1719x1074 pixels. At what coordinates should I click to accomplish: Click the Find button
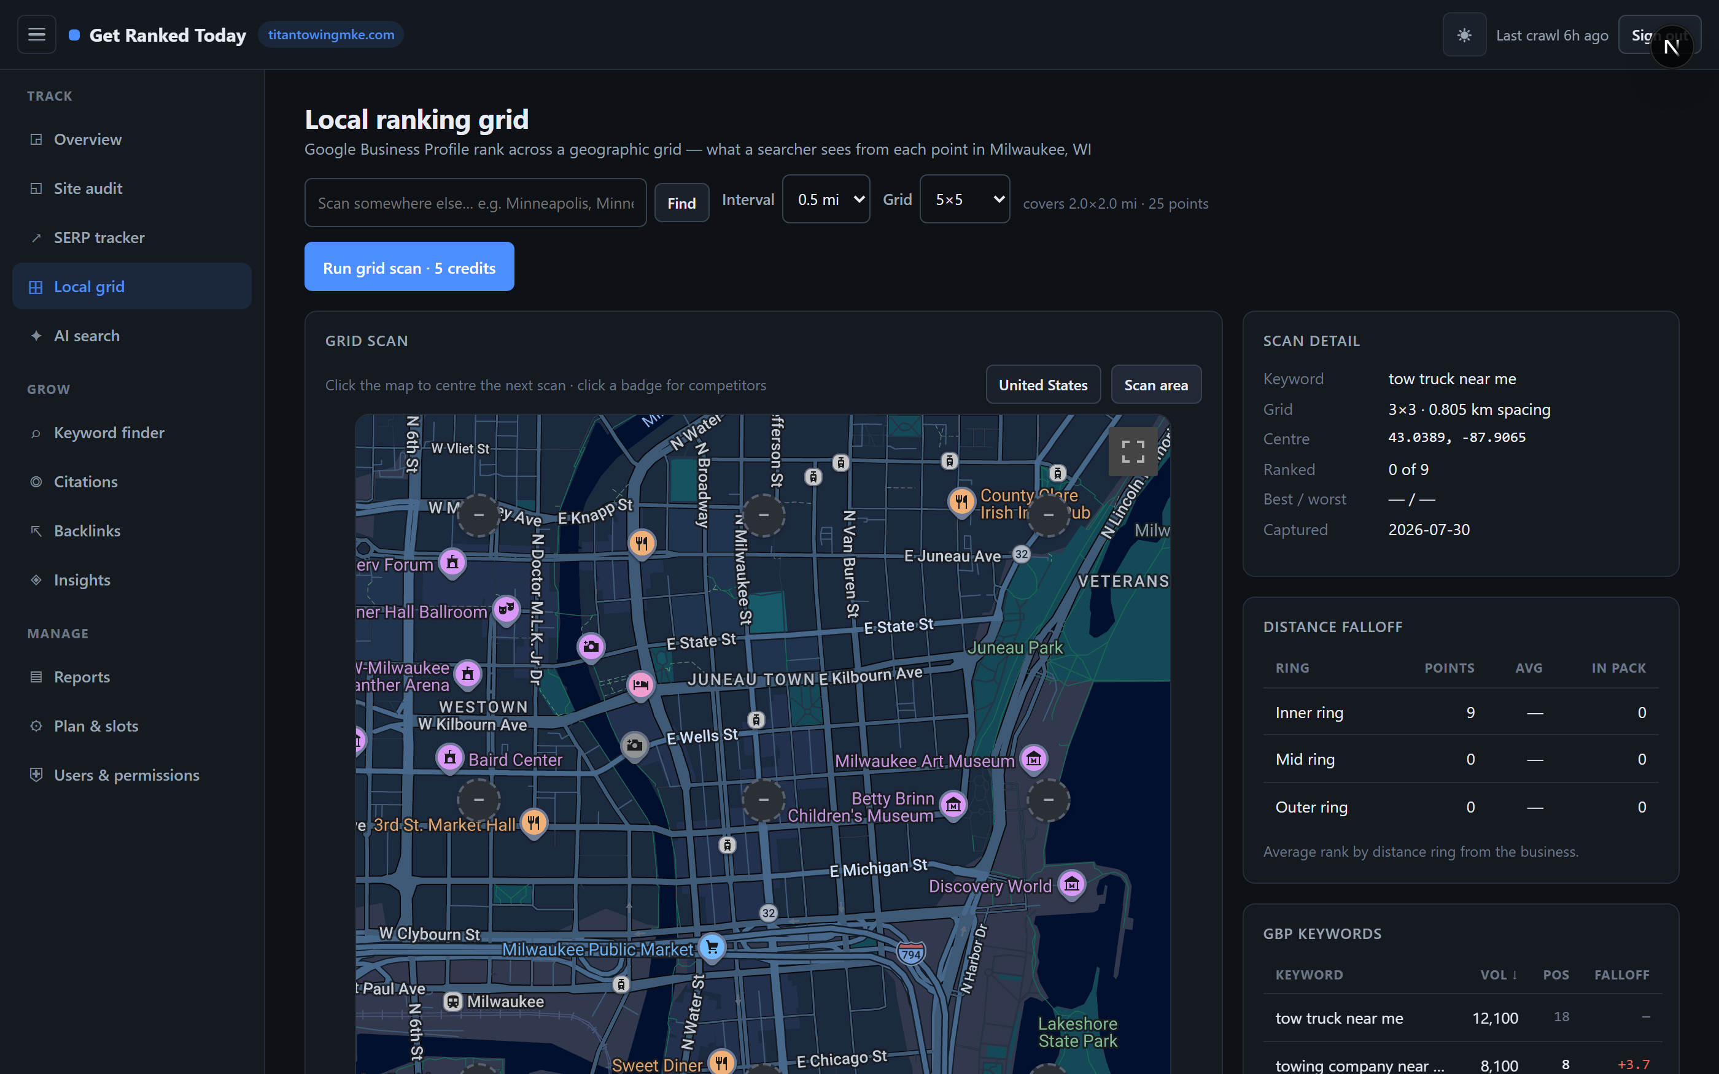coord(681,203)
